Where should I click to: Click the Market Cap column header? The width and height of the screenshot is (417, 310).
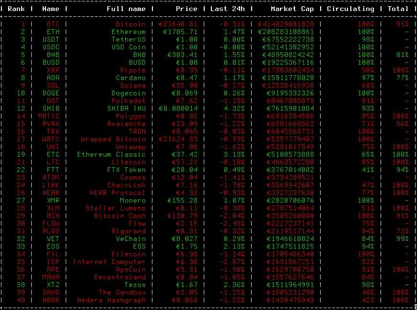pos(292,9)
